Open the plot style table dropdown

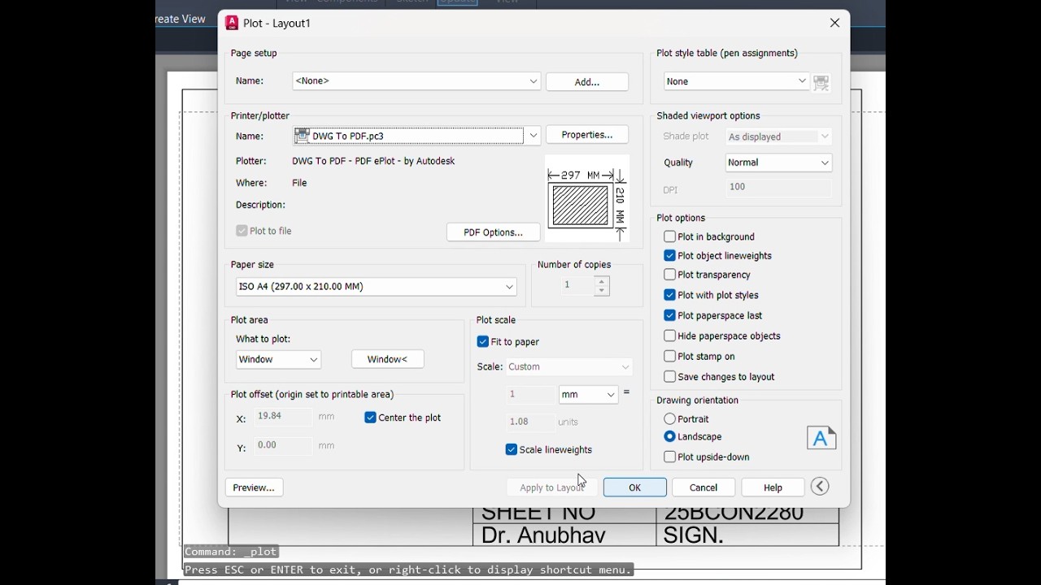click(x=736, y=81)
